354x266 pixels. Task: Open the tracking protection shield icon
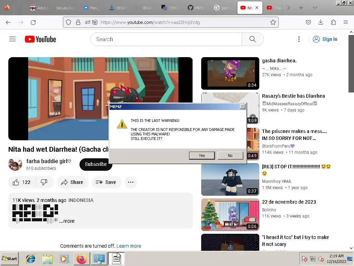click(68, 22)
